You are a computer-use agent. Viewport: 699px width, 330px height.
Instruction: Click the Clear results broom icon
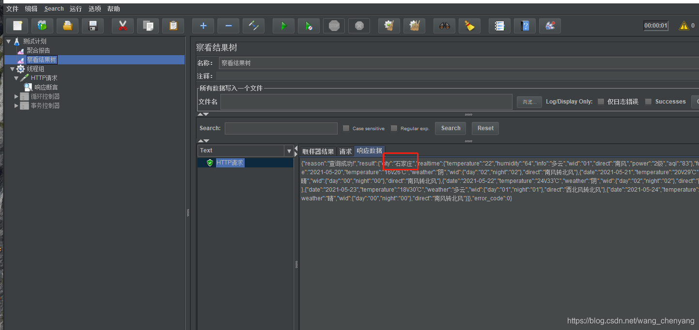point(389,26)
